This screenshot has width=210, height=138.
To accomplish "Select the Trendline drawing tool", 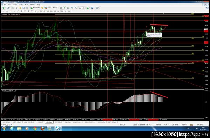I will click(x=18, y=11).
